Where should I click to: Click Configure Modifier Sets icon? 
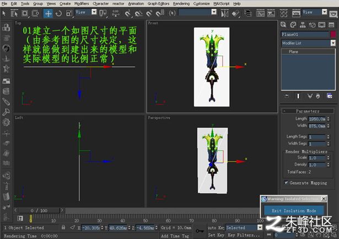pyautogui.click(x=330, y=96)
